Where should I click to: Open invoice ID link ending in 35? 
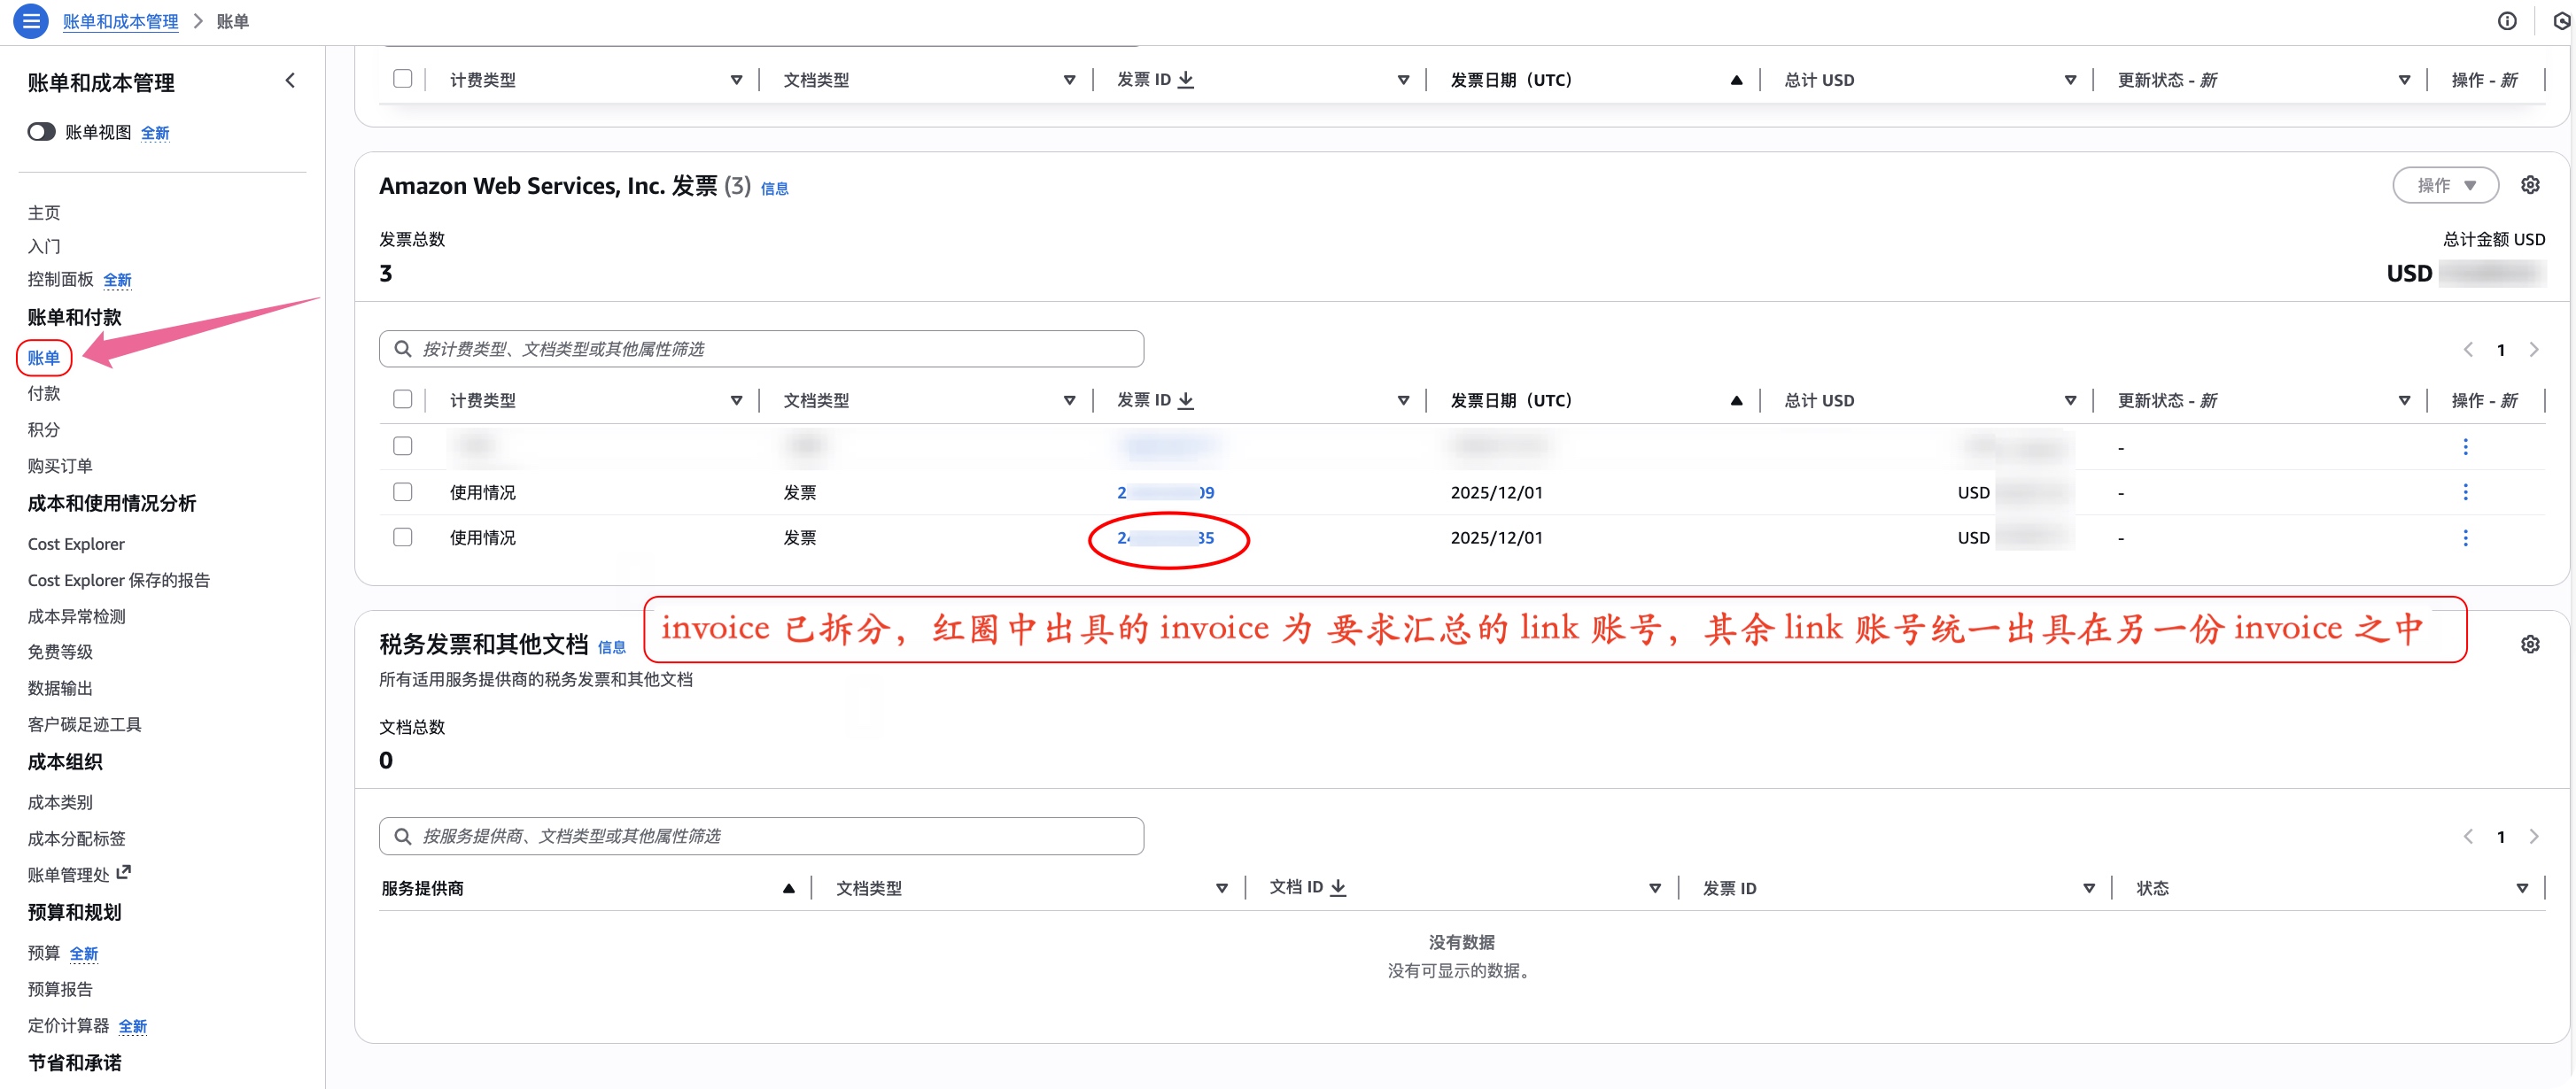[x=1165, y=537]
